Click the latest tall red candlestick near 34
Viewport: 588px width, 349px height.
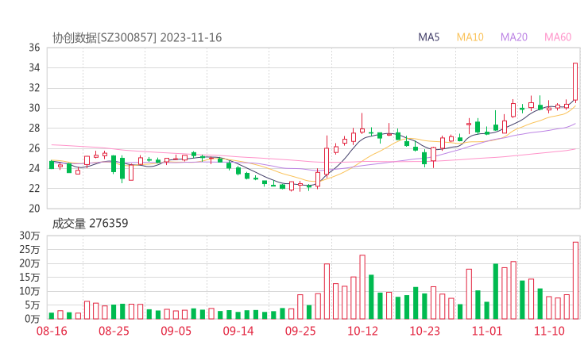[575, 82]
